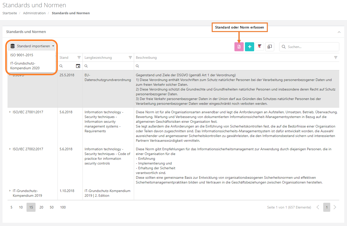Image resolution: width=347 pixels, height=226 pixels.
Task: Expand the ISO/IEC 27001:2017 row
Action: coord(10,112)
